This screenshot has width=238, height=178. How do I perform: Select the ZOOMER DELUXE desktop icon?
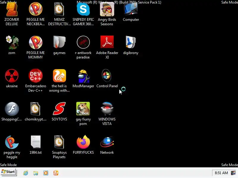[12, 9]
